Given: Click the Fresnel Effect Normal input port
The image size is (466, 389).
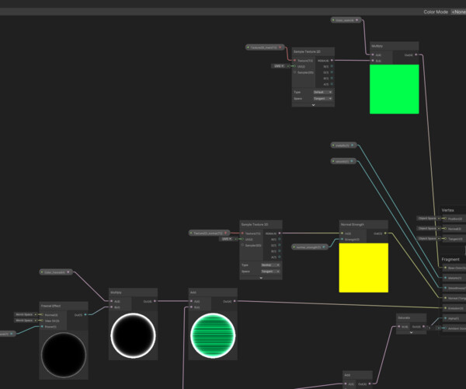Looking at the screenshot, I should [42, 314].
